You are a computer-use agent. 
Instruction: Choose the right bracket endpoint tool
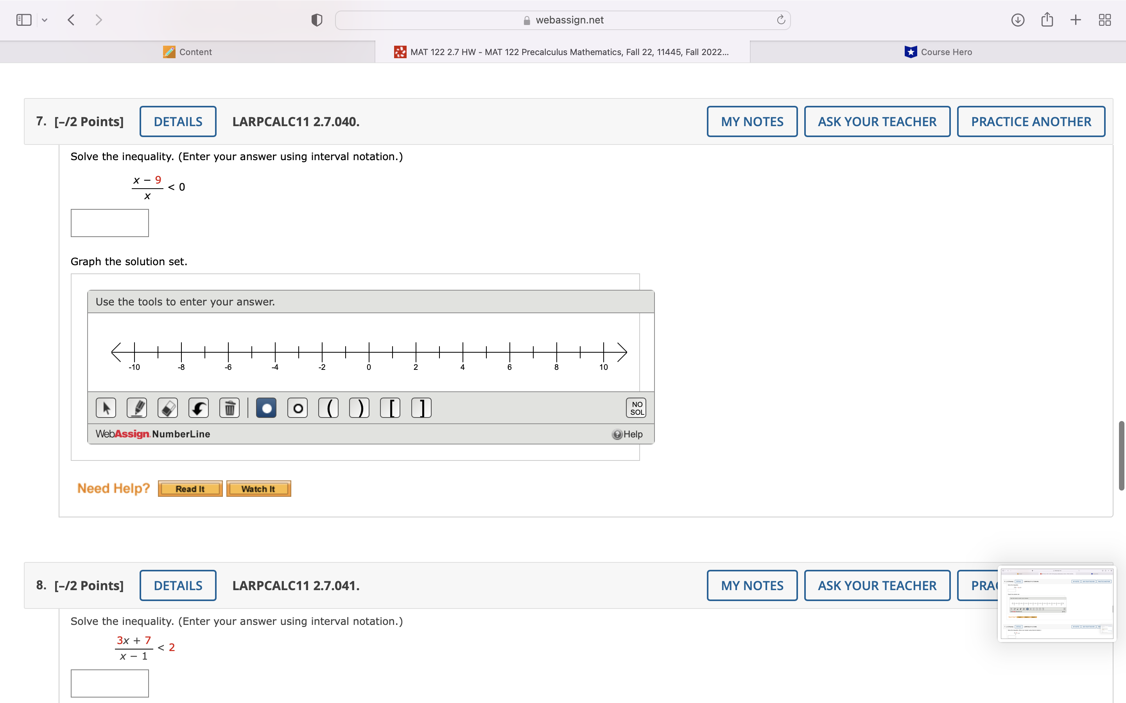421,408
